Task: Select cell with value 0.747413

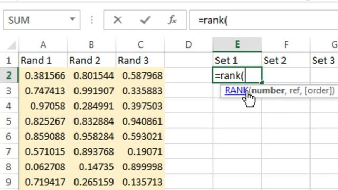Action: coord(43,91)
